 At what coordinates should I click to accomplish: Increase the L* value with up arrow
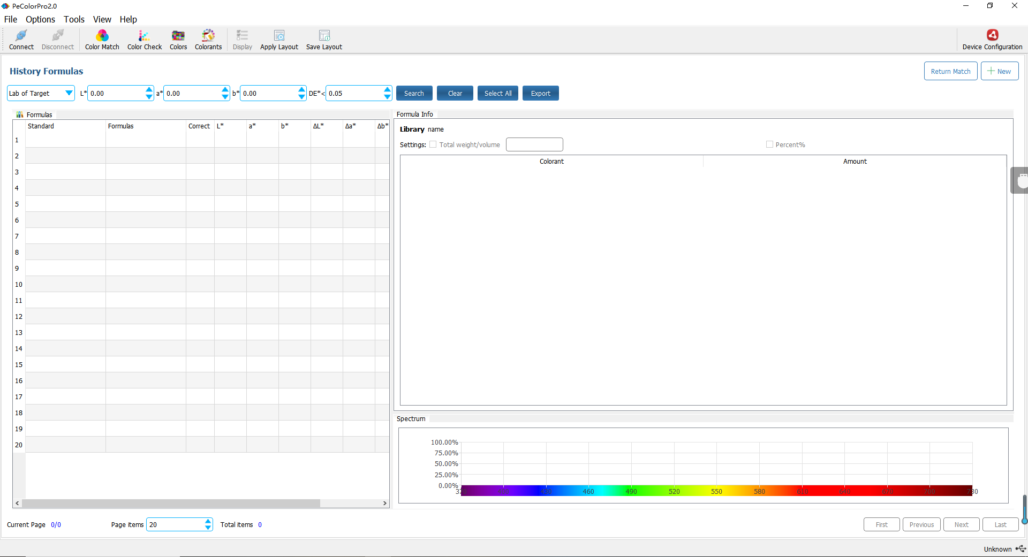[149, 90]
